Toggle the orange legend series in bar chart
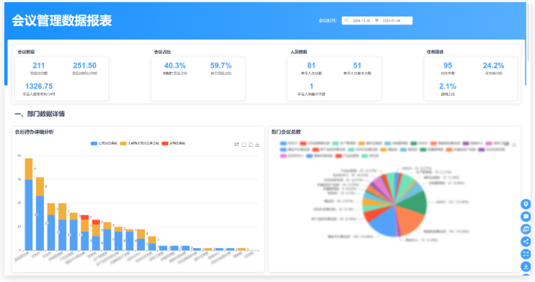The width and height of the screenshot is (535, 282). [140, 143]
